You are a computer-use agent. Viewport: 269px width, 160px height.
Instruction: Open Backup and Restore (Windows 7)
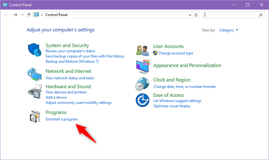click(72, 61)
